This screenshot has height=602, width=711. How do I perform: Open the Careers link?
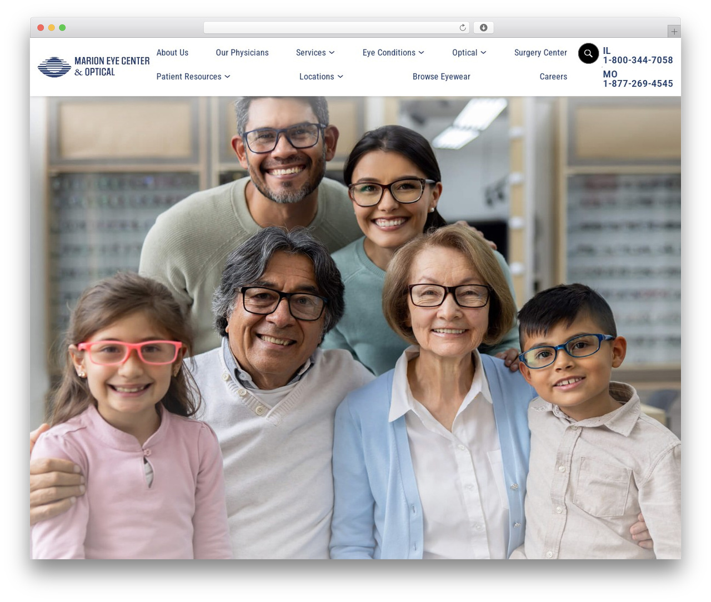(553, 77)
